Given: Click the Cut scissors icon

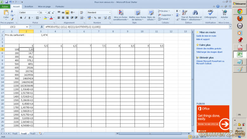Looking at the screenshot, I should 12,11.
